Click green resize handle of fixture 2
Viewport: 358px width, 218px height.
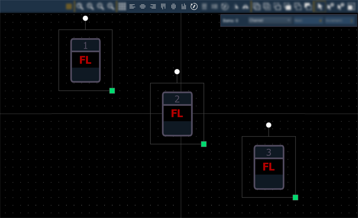204,144
